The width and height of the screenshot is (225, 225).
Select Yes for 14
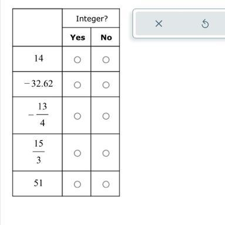(x=78, y=60)
